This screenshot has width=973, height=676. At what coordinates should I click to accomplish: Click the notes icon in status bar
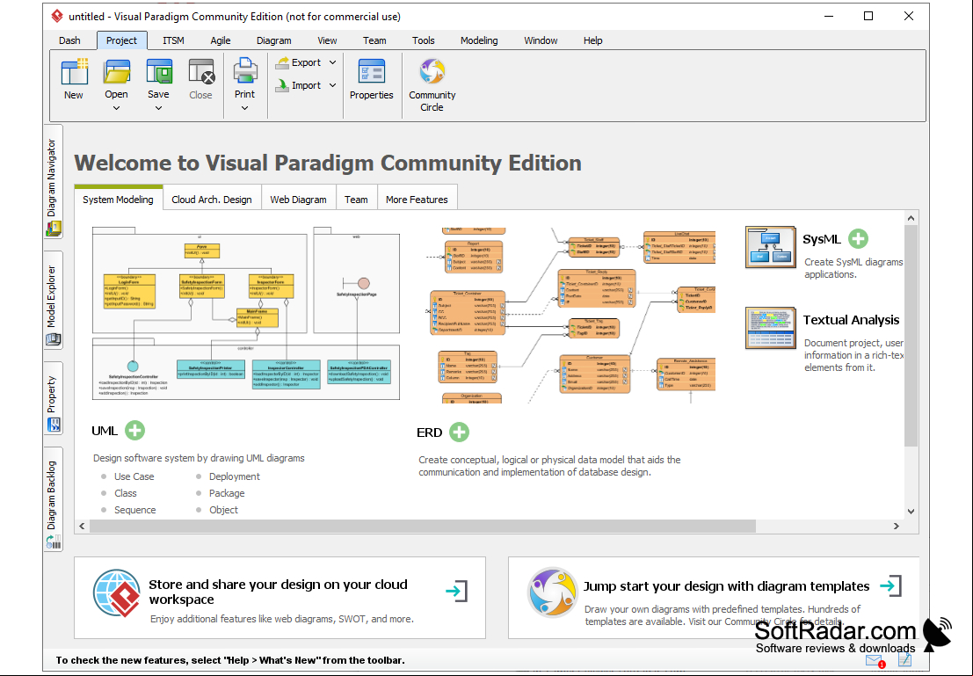(x=904, y=660)
